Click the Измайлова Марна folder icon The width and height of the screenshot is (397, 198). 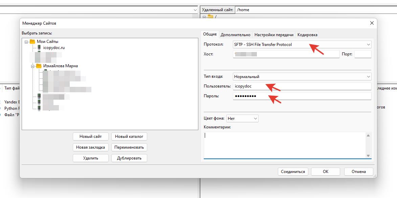pos(39,66)
